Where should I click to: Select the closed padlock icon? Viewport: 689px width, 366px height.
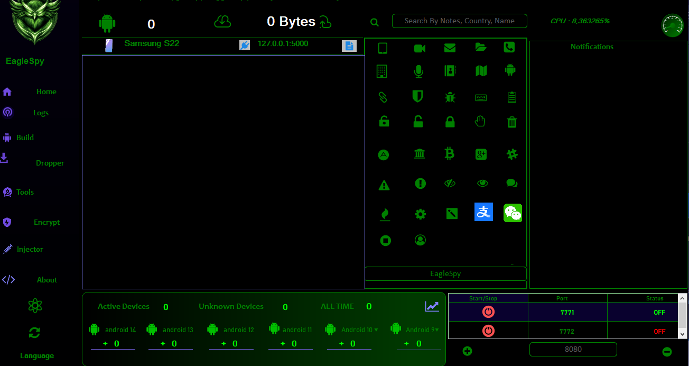[450, 122]
